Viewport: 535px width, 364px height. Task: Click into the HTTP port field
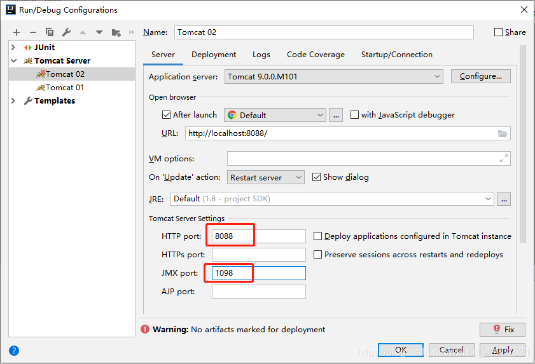click(x=259, y=236)
